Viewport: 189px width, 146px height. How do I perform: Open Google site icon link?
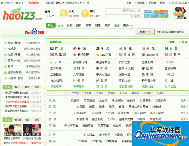click(166, 49)
